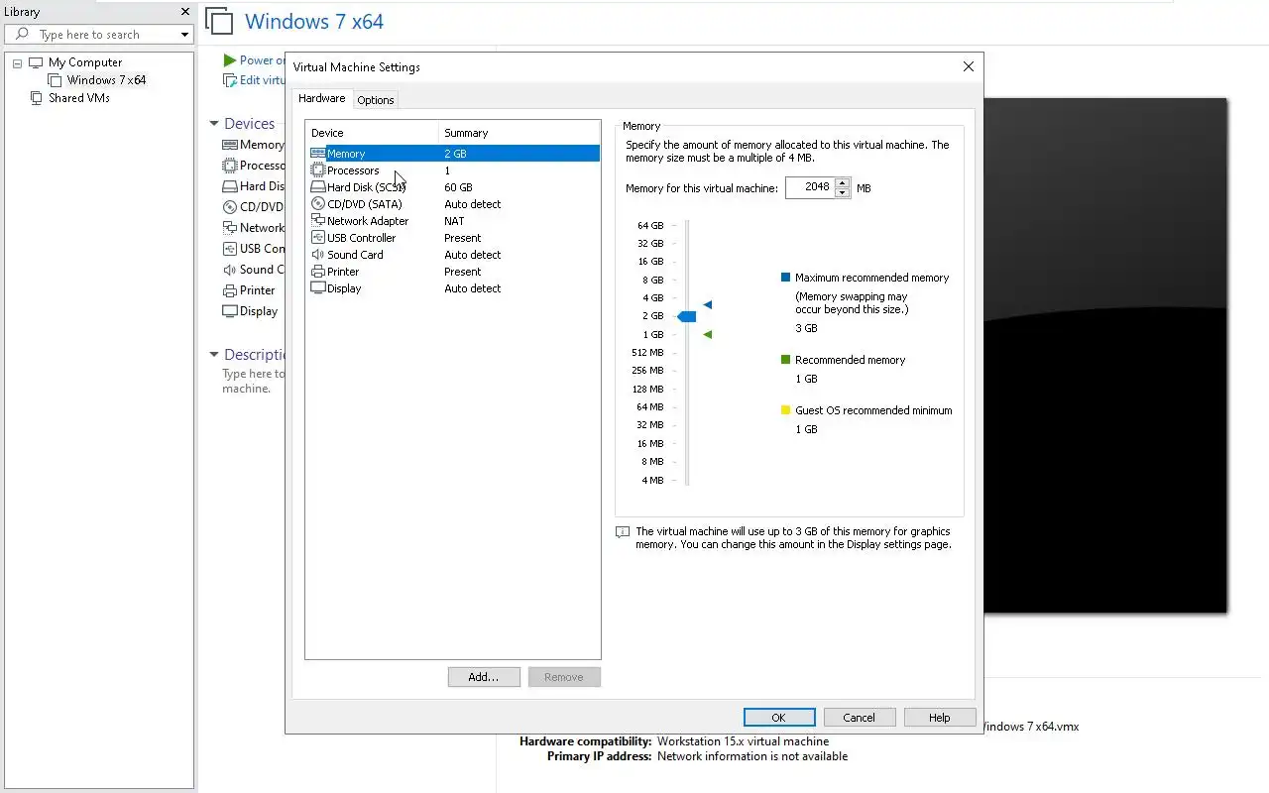
Task: Click the 4 MB slider scale label
Action: (x=652, y=481)
